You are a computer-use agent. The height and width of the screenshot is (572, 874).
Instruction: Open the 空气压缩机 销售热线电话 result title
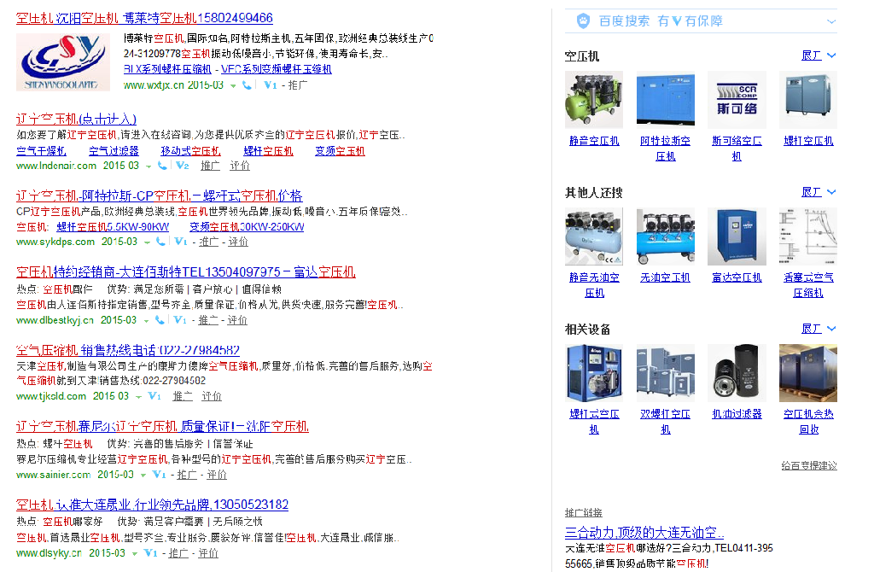pyautogui.click(x=128, y=350)
